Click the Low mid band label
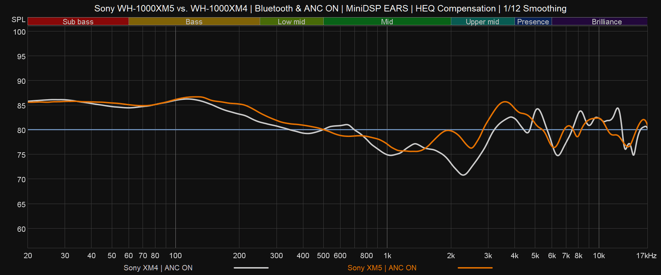 tap(291, 21)
